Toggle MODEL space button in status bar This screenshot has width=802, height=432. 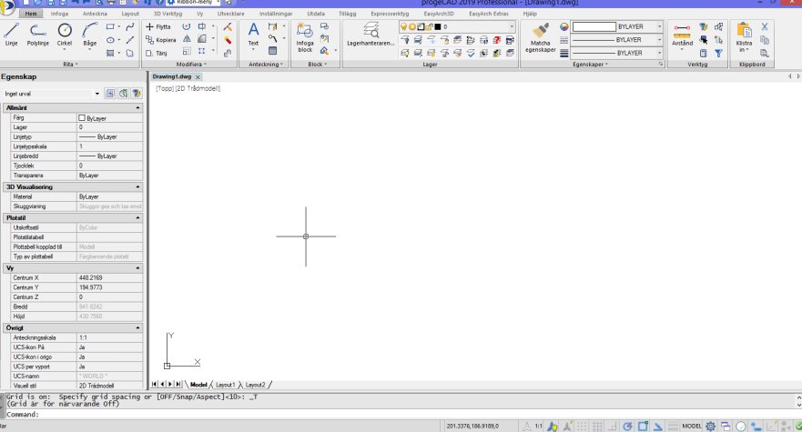(692, 426)
